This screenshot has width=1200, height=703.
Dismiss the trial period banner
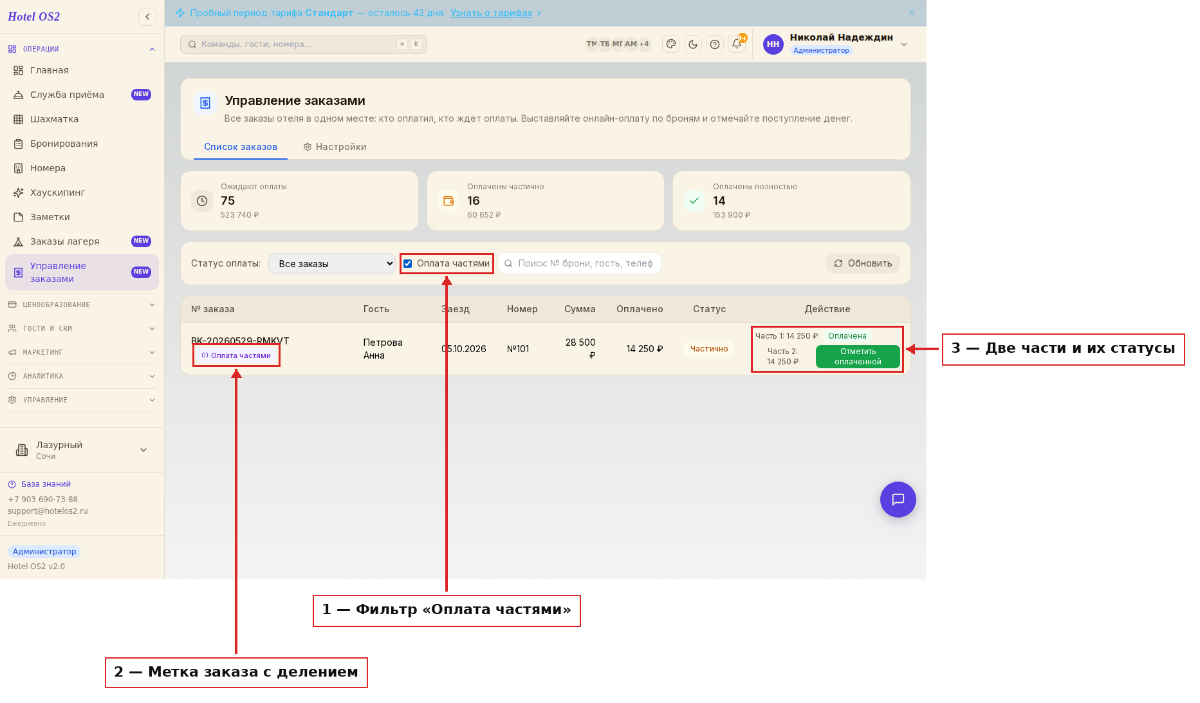(x=912, y=13)
